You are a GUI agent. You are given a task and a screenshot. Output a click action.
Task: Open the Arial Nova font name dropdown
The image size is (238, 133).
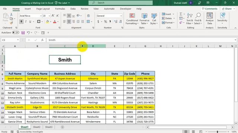41,16
